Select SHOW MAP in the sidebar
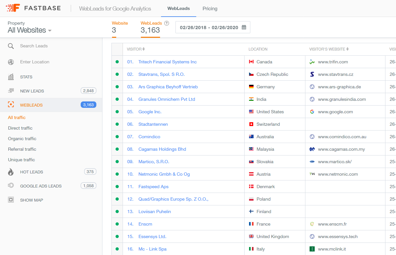 pyautogui.click(x=31, y=200)
